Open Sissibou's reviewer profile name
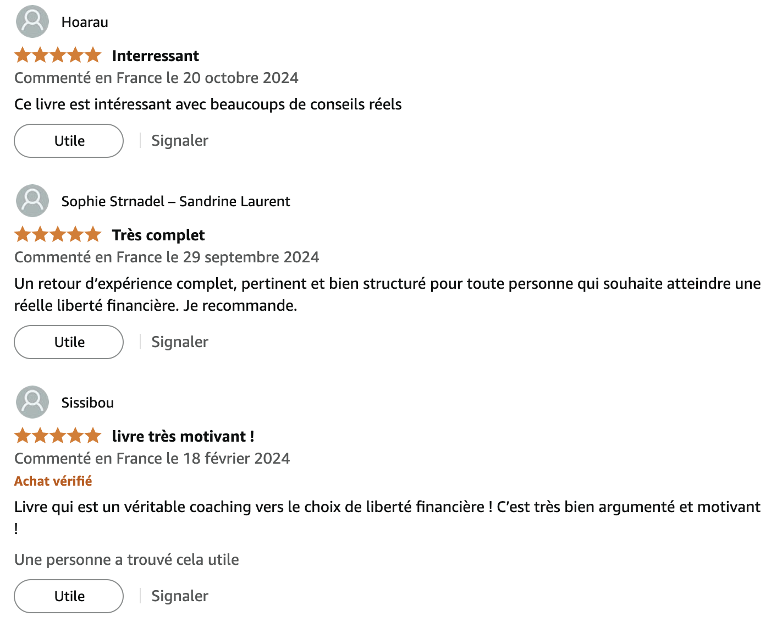This screenshot has height=627, width=771. tap(87, 403)
